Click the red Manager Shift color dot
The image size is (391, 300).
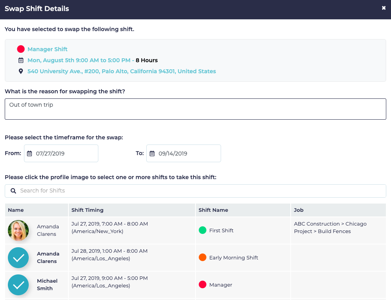coord(21,49)
